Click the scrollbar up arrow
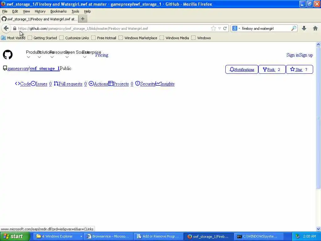Viewport: 321px width, 241px height. point(318,44)
